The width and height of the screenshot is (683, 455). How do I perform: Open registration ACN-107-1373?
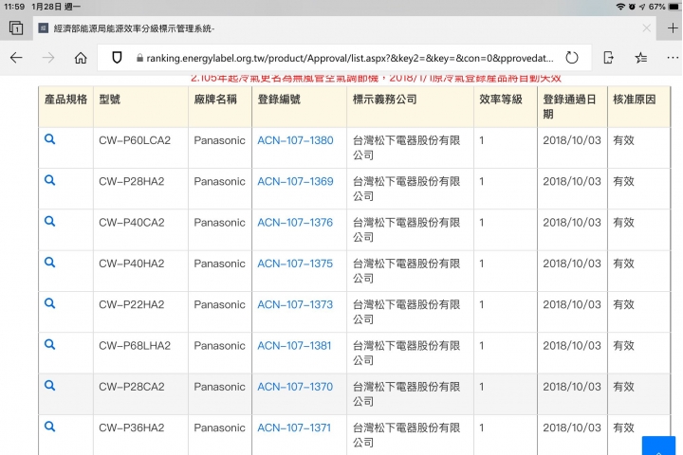pyautogui.click(x=295, y=304)
